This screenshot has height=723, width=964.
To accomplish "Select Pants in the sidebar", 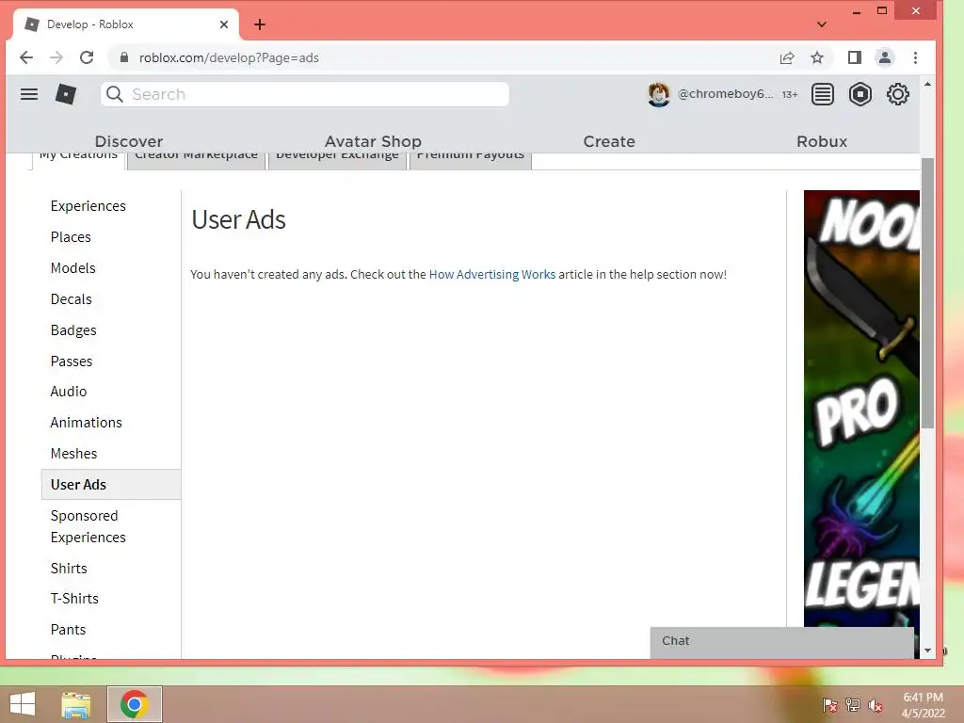I will [68, 630].
